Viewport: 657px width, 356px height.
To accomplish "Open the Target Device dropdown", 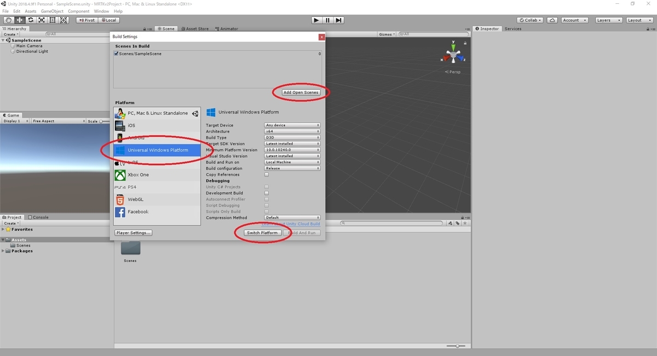I will 292,125.
